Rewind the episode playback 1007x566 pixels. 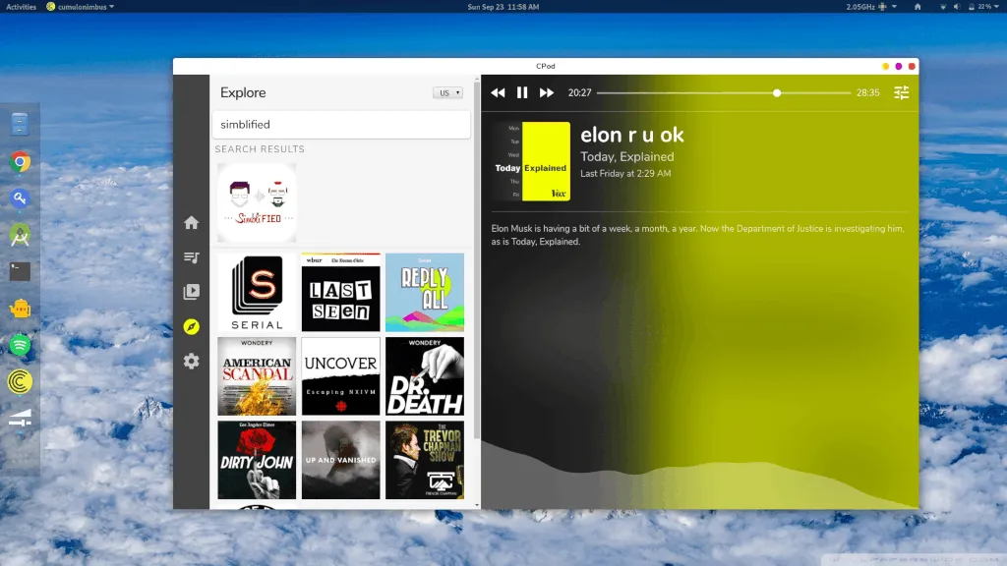coord(498,92)
